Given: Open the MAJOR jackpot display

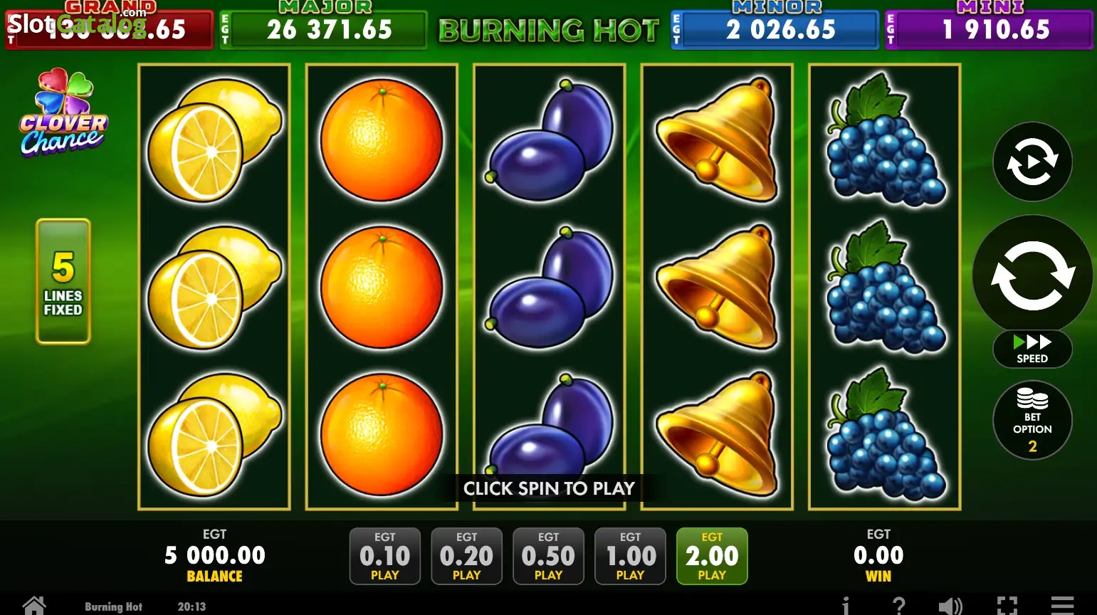Looking at the screenshot, I should click(x=323, y=28).
